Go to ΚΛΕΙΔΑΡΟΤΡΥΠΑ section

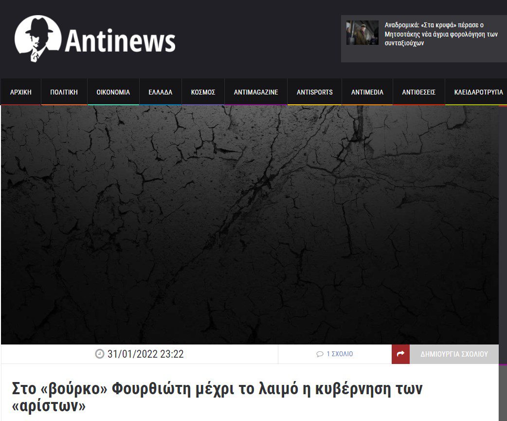pyautogui.click(x=479, y=92)
